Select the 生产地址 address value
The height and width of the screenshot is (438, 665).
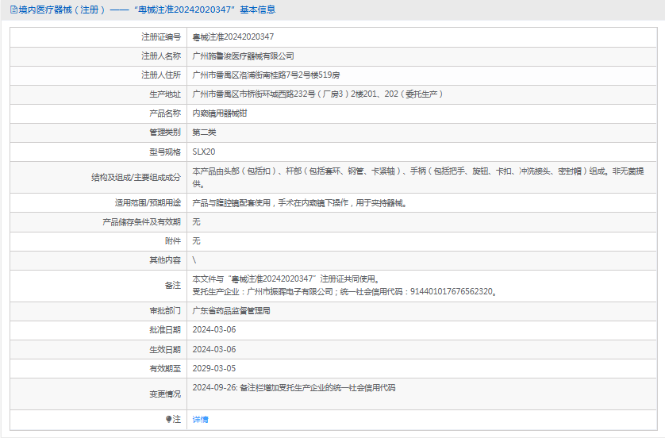317,94
